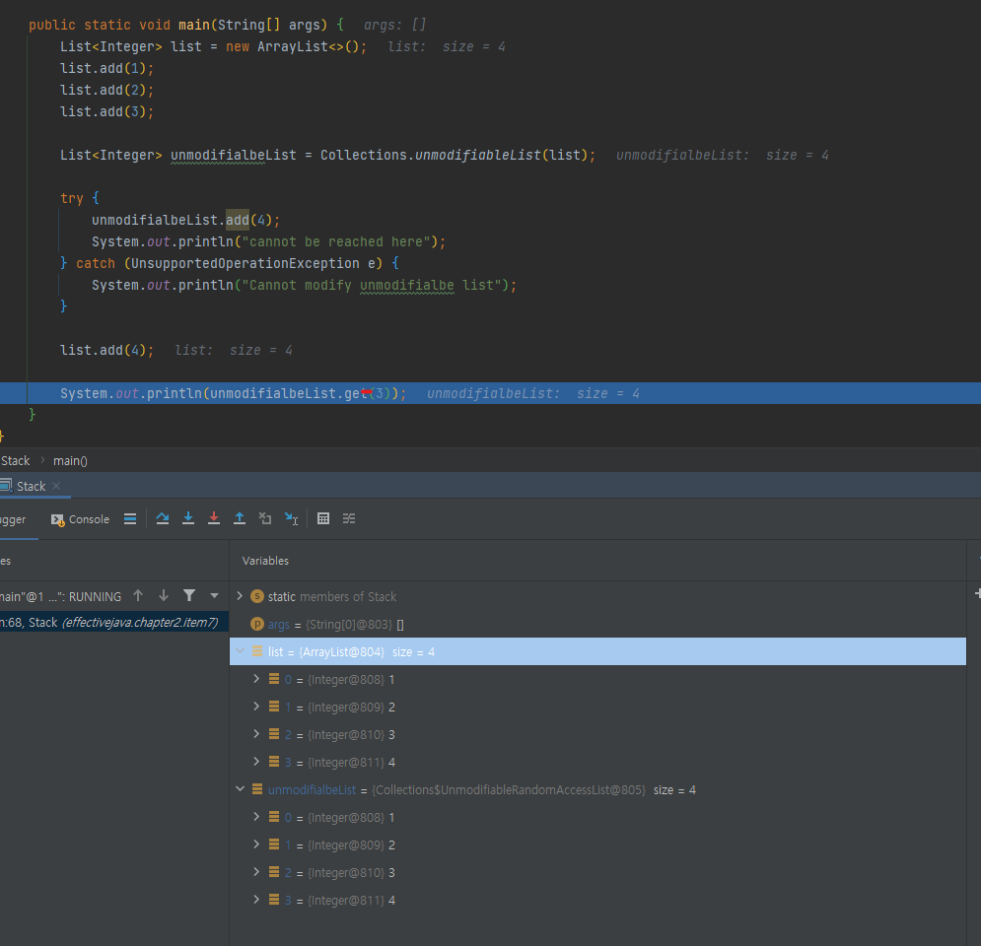Viewport: 981px width, 946px height.
Task: Select the next frame down arrow
Action: point(164,596)
